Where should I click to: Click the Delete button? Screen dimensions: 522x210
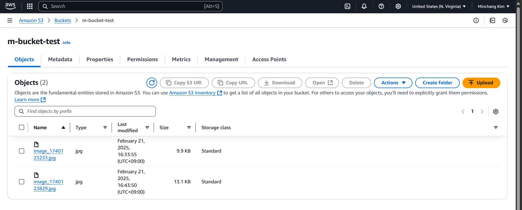coord(356,83)
